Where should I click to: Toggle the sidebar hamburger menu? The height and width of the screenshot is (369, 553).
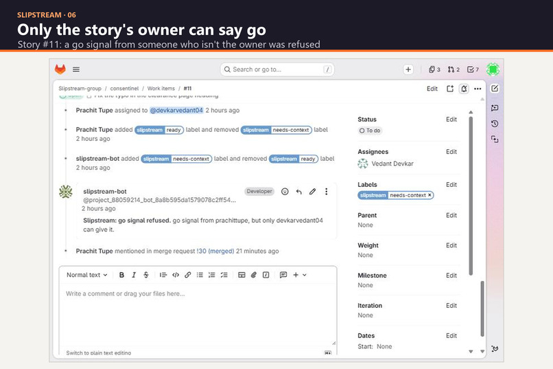(76, 69)
